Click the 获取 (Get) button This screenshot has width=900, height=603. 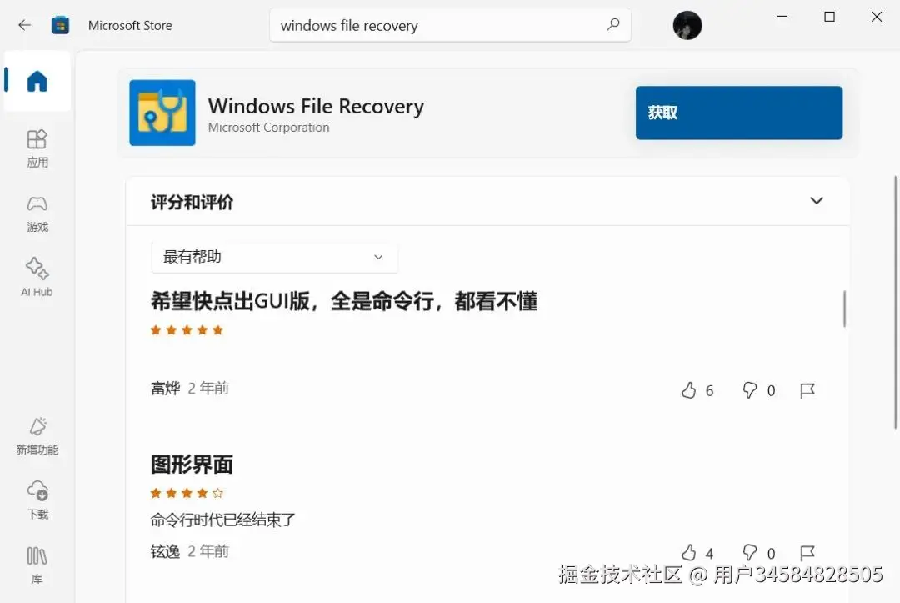pyautogui.click(x=738, y=113)
